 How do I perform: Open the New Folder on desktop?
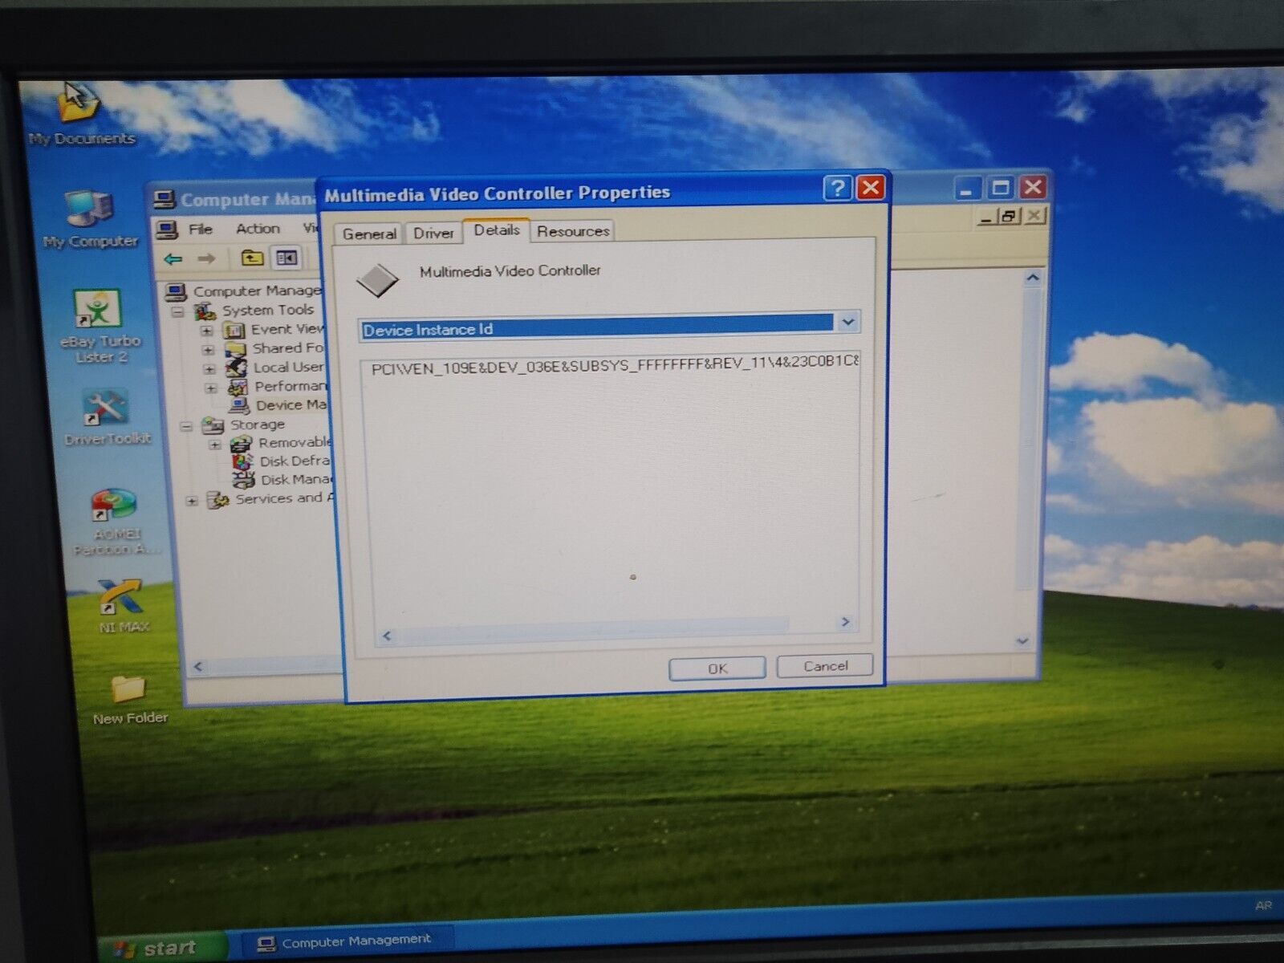pos(129,700)
